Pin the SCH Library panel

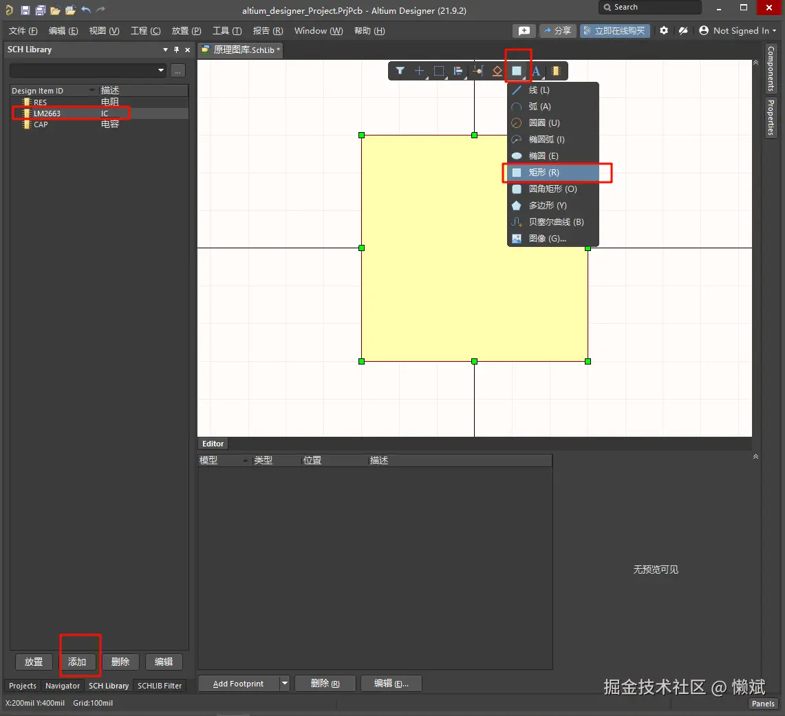click(176, 50)
